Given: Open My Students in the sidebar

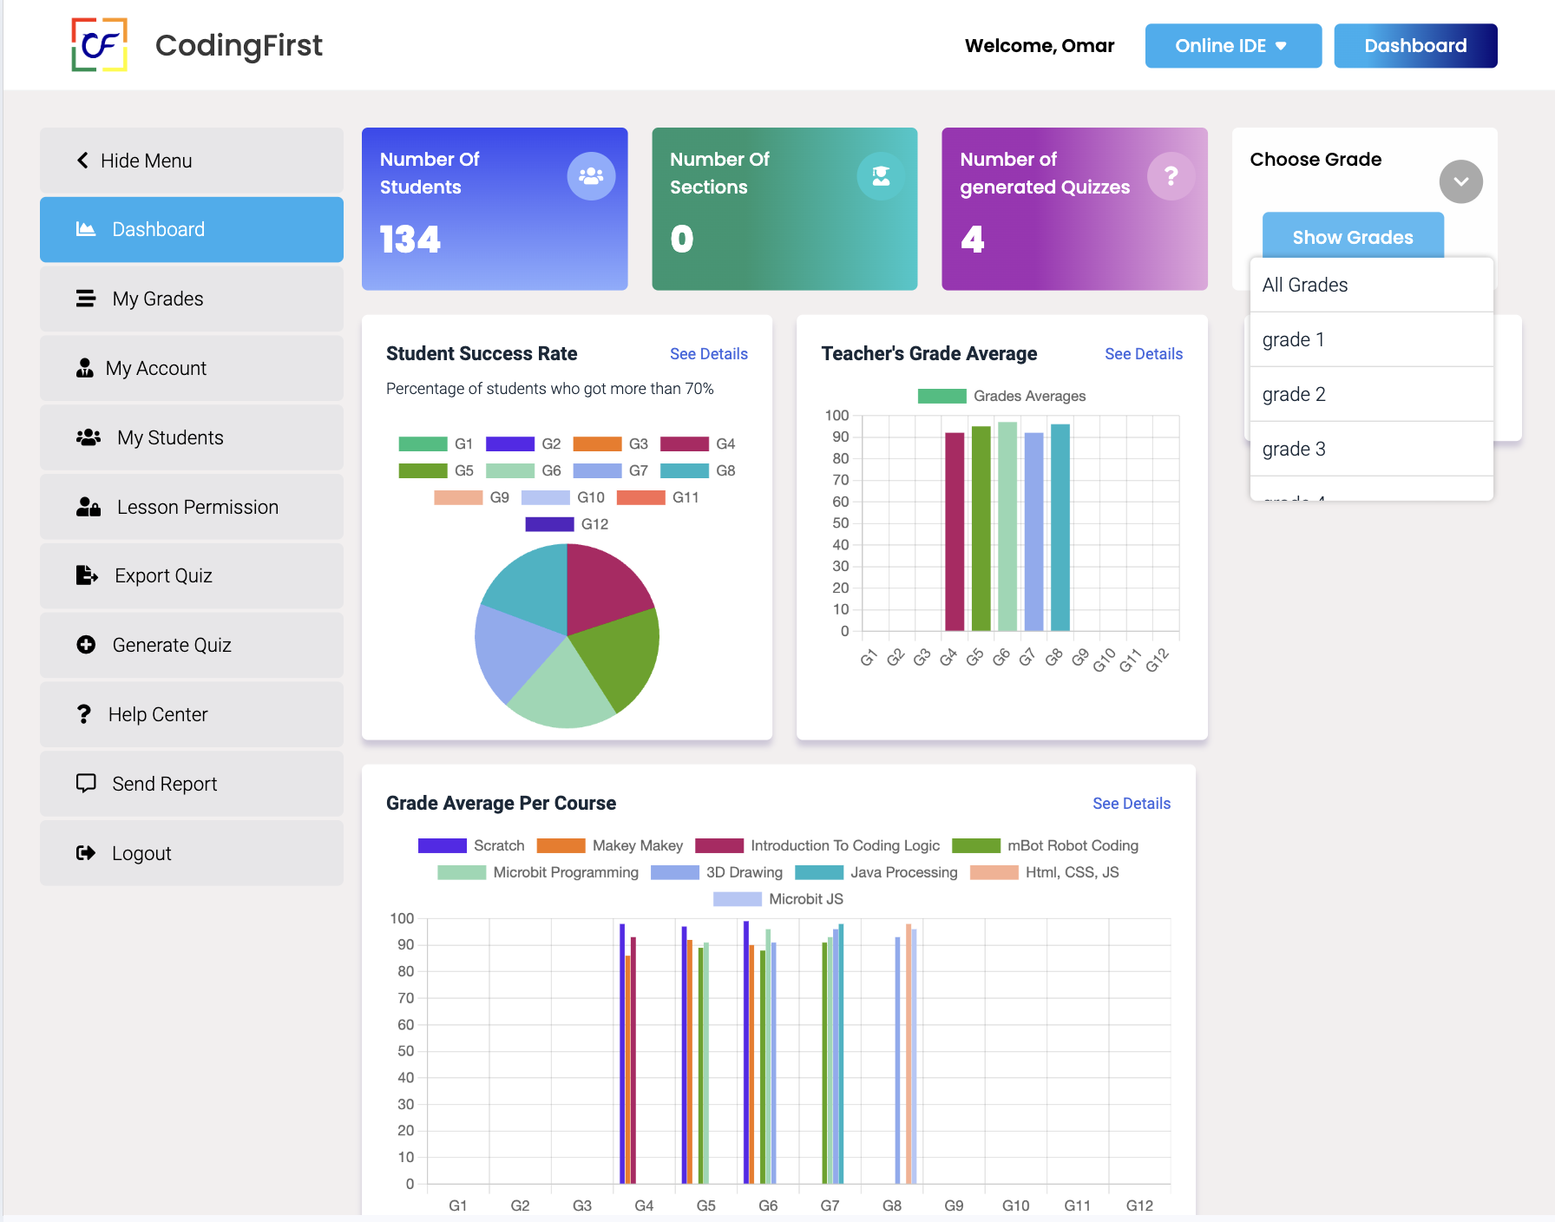Looking at the screenshot, I should [x=170, y=437].
